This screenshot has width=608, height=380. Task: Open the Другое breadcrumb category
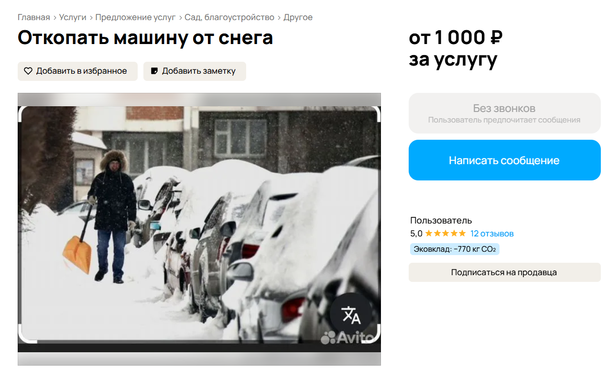[x=298, y=17]
